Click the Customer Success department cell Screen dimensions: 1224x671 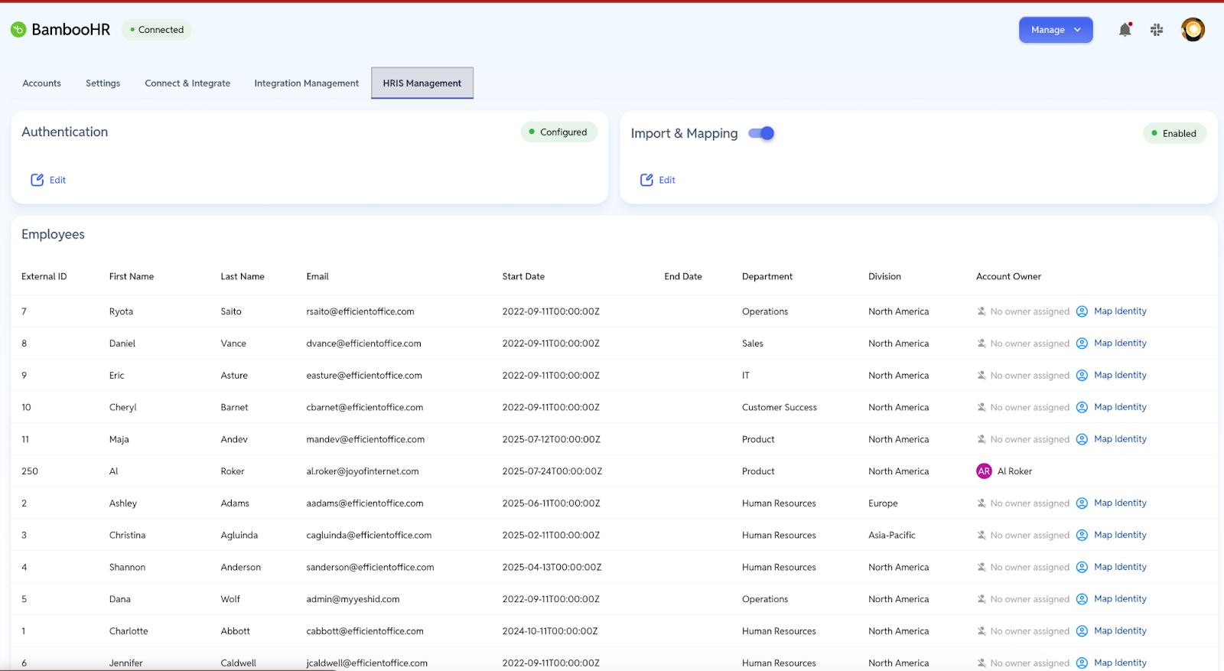click(x=780, y=408)
